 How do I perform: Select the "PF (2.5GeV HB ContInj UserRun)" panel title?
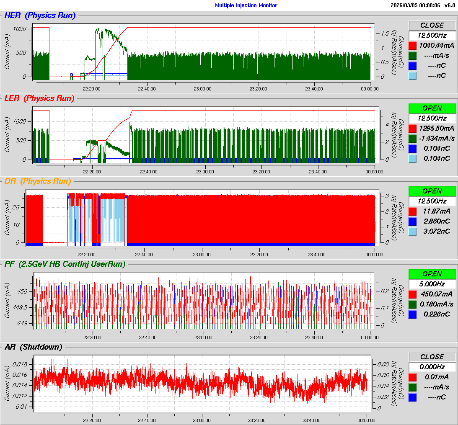(x=65, y=264)
